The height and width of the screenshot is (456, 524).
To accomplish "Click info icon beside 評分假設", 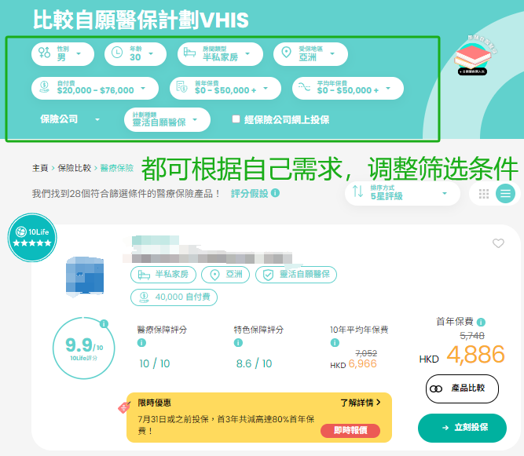I will click(275, 193).
